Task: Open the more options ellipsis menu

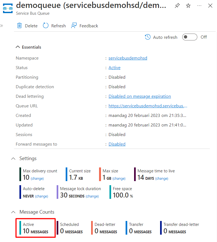Action: click(199, 6)
